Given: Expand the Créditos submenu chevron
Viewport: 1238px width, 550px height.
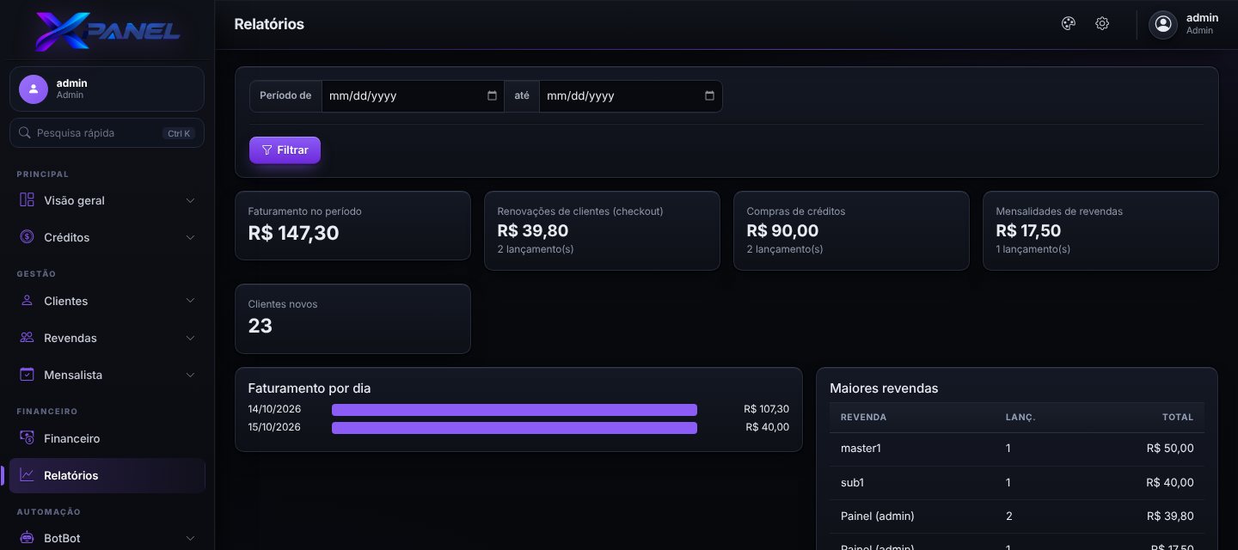Looking at the screenshot, I should 191,237.
